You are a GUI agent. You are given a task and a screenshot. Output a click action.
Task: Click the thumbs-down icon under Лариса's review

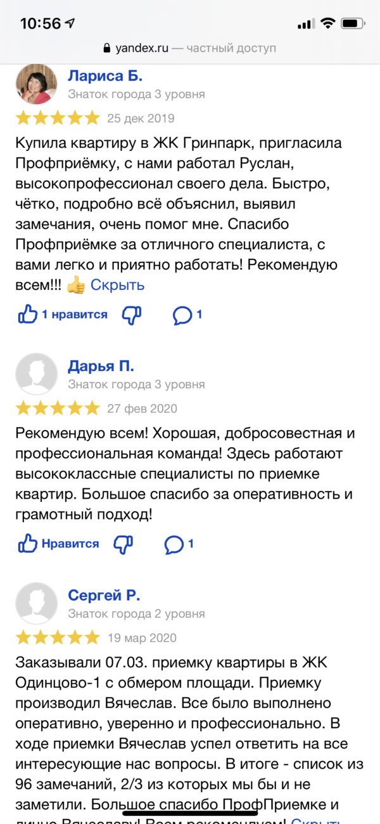[131, 315]
